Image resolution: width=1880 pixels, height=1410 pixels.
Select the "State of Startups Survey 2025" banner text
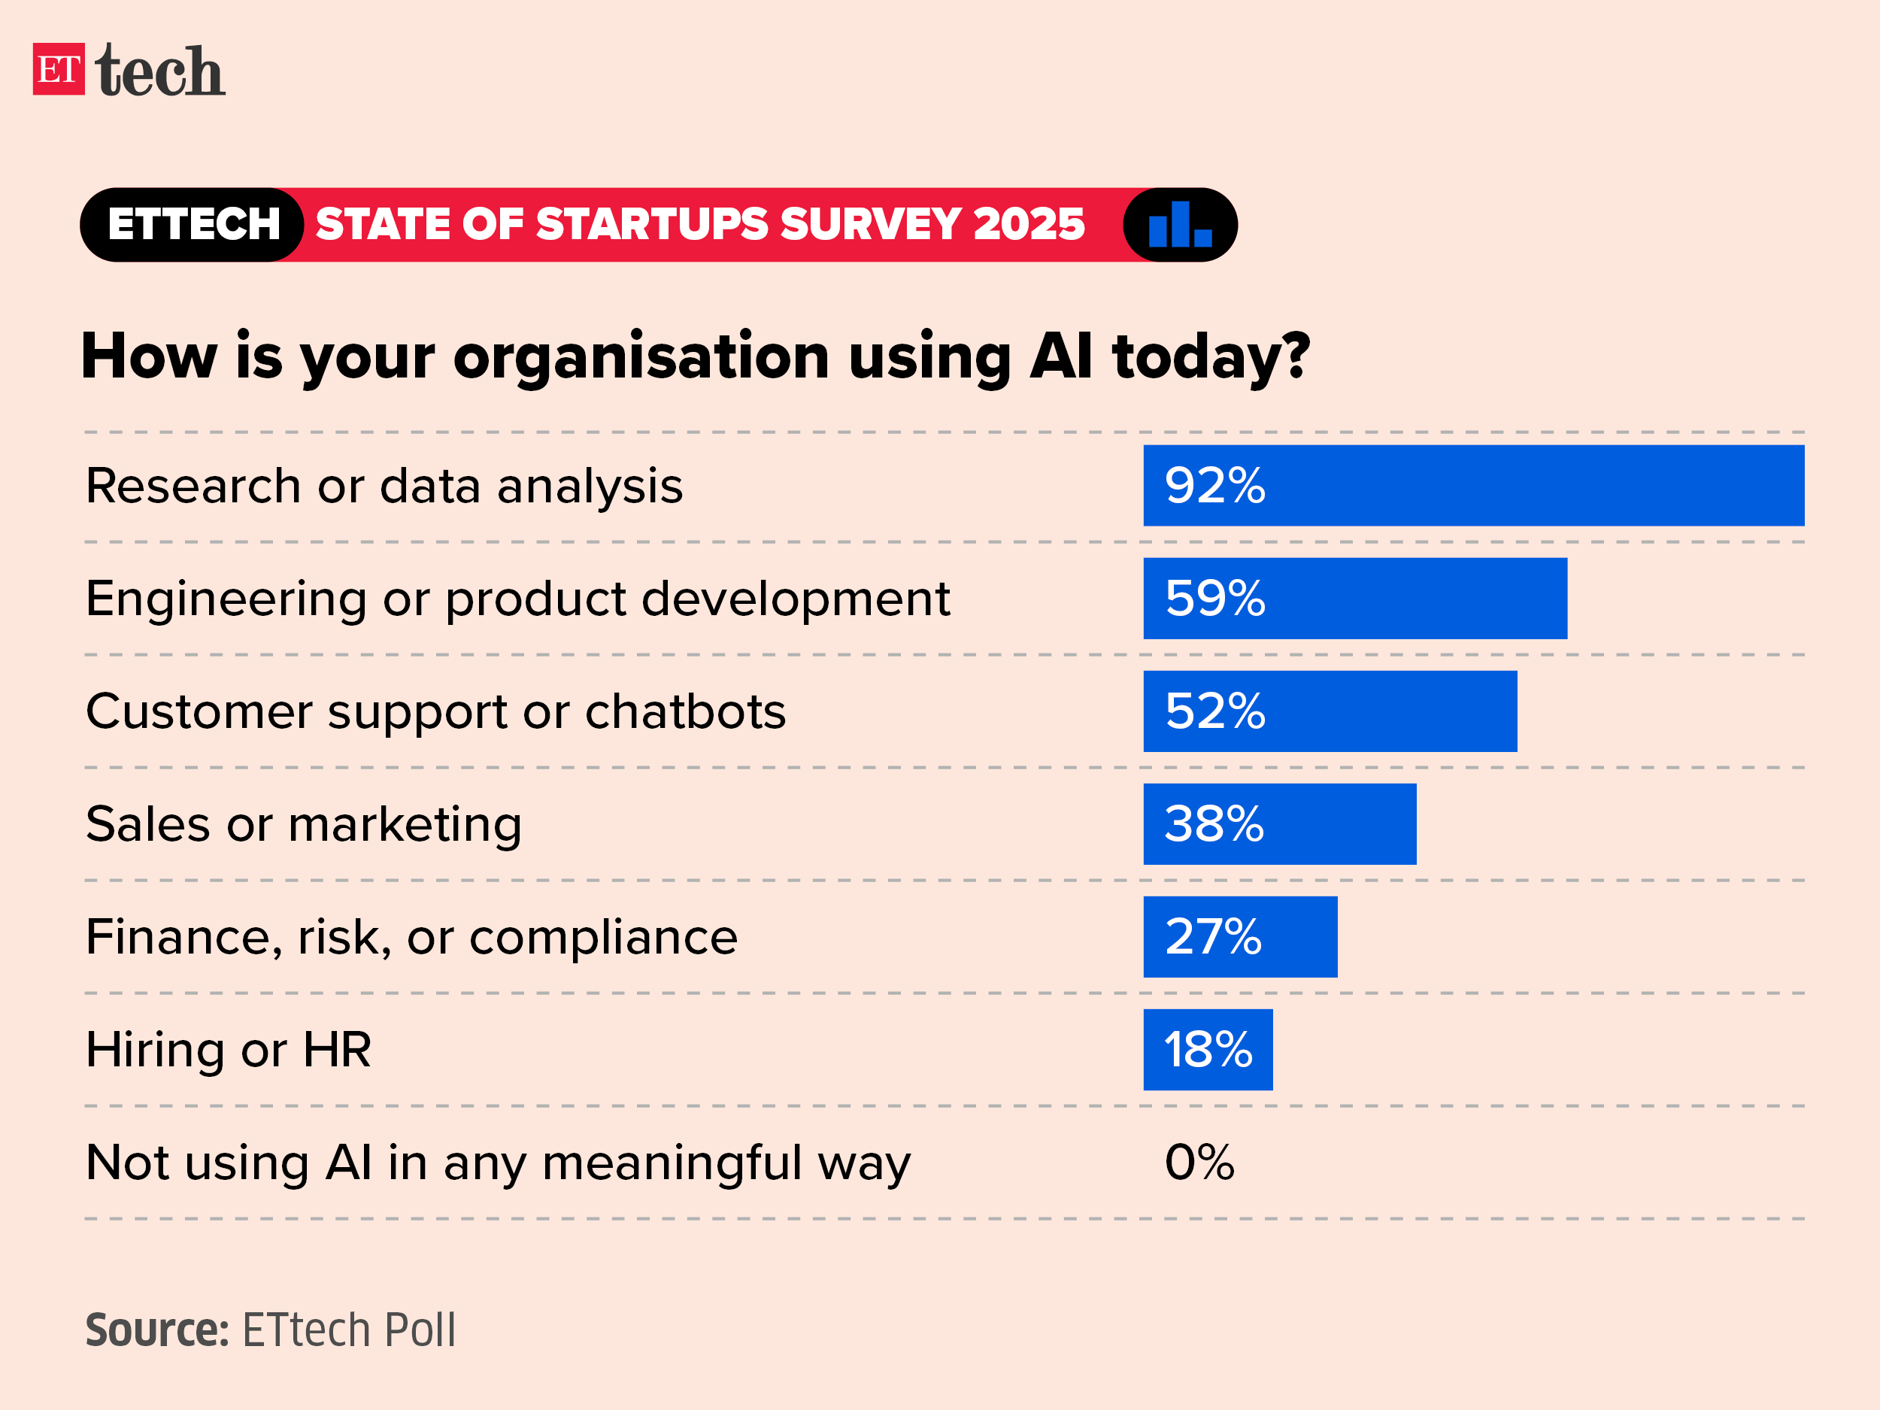[x=699, y=226]
